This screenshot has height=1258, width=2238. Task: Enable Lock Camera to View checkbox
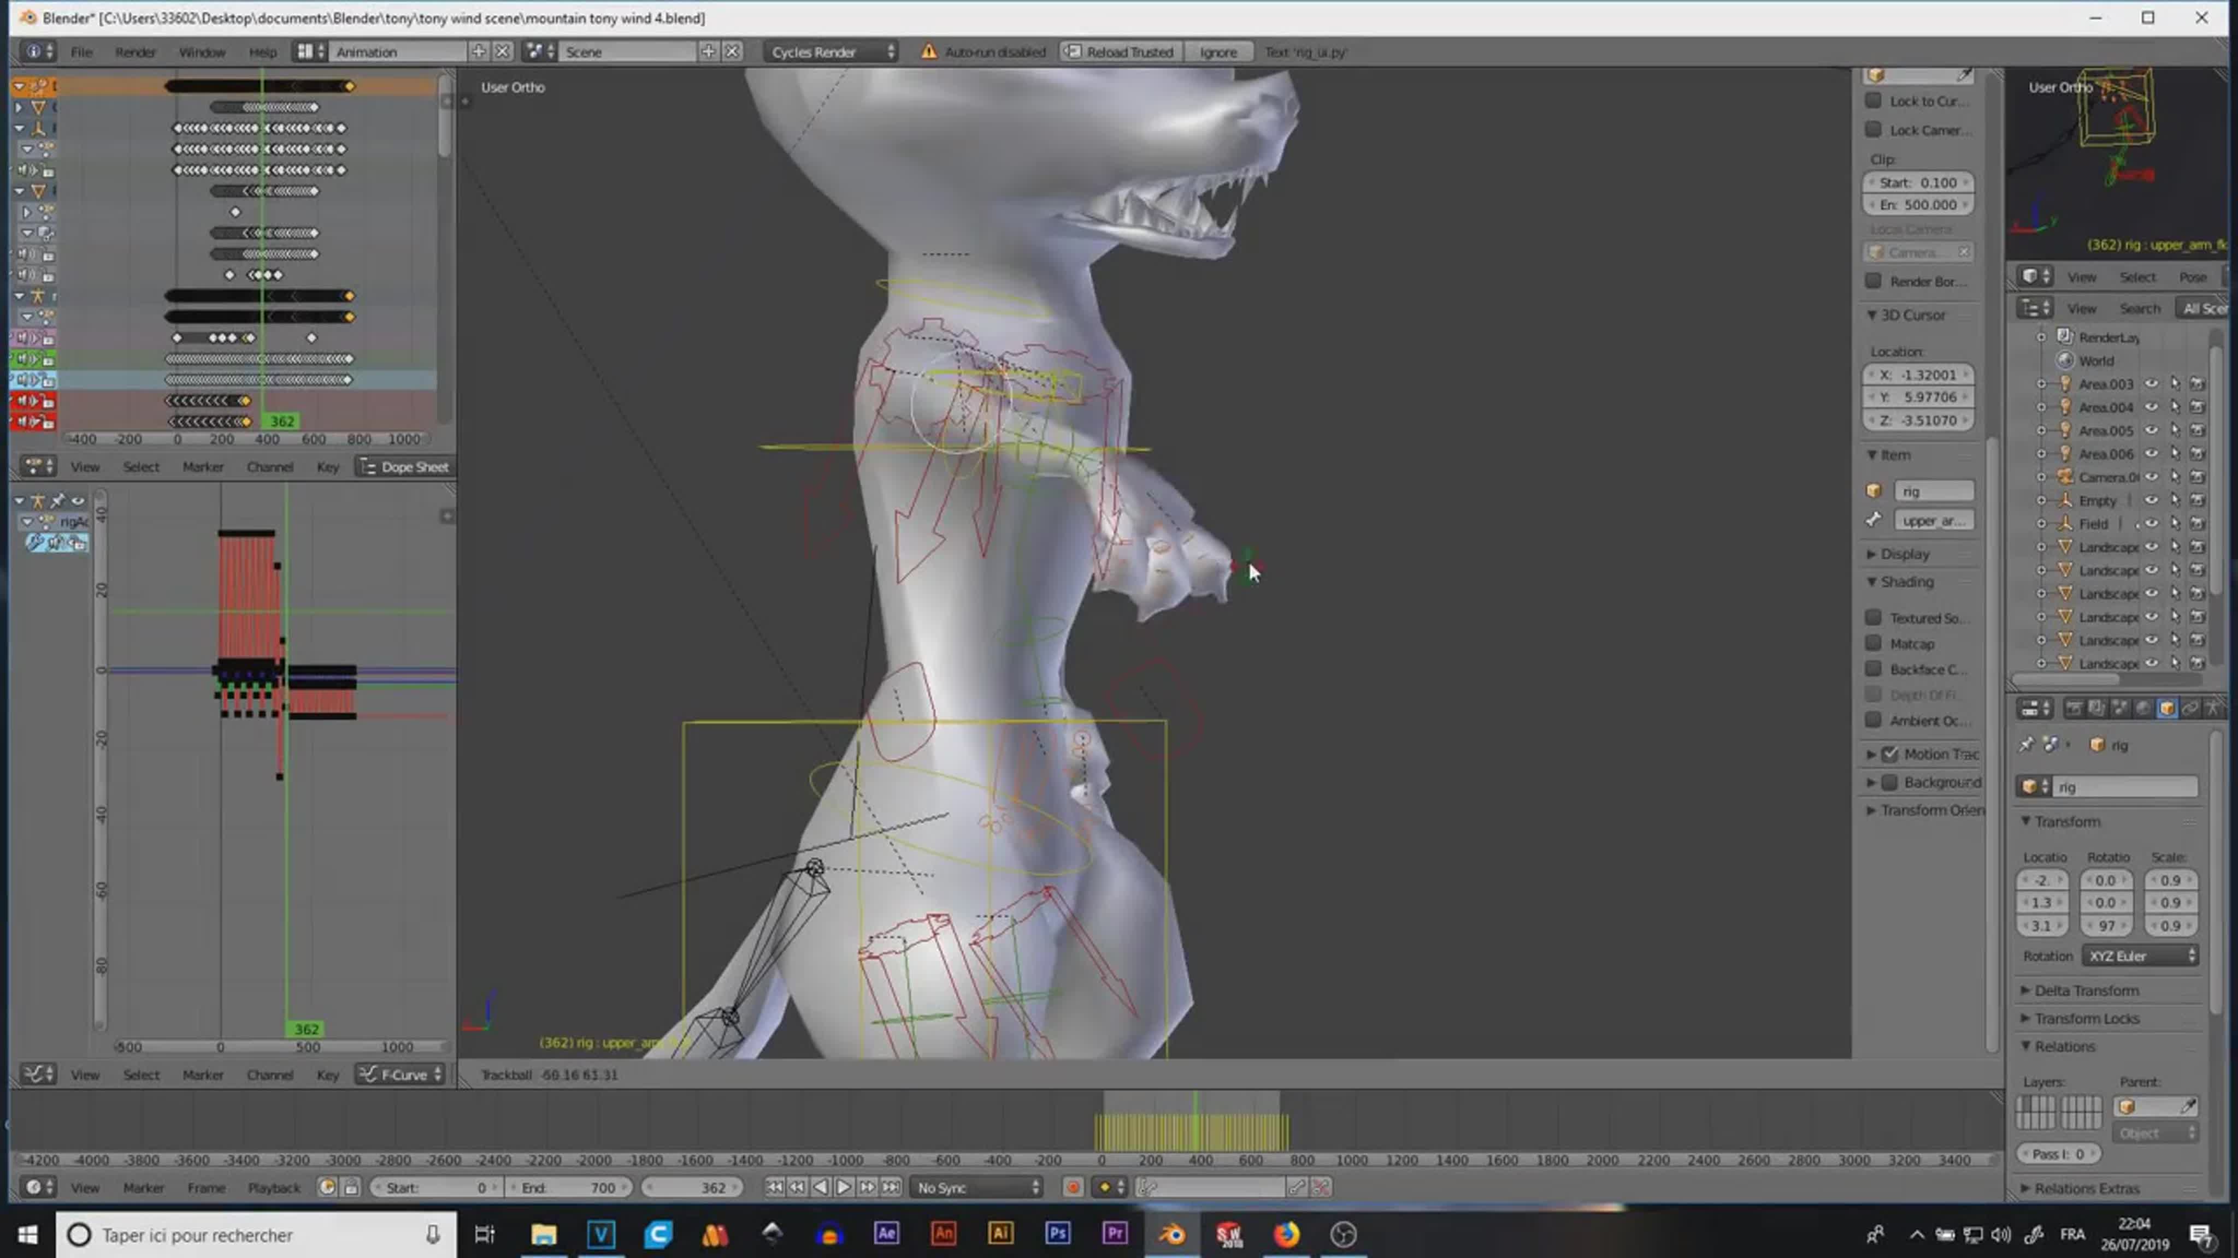pyautogui.click(x=1874, y=130)
